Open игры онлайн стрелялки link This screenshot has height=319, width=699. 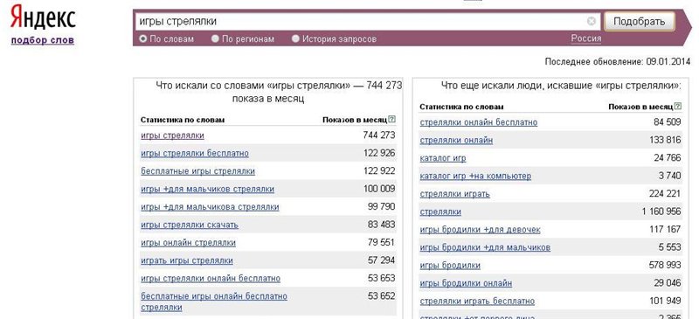point(188,243)
